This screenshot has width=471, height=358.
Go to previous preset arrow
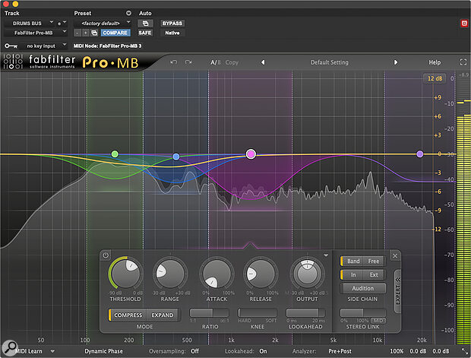coord(263,62)
